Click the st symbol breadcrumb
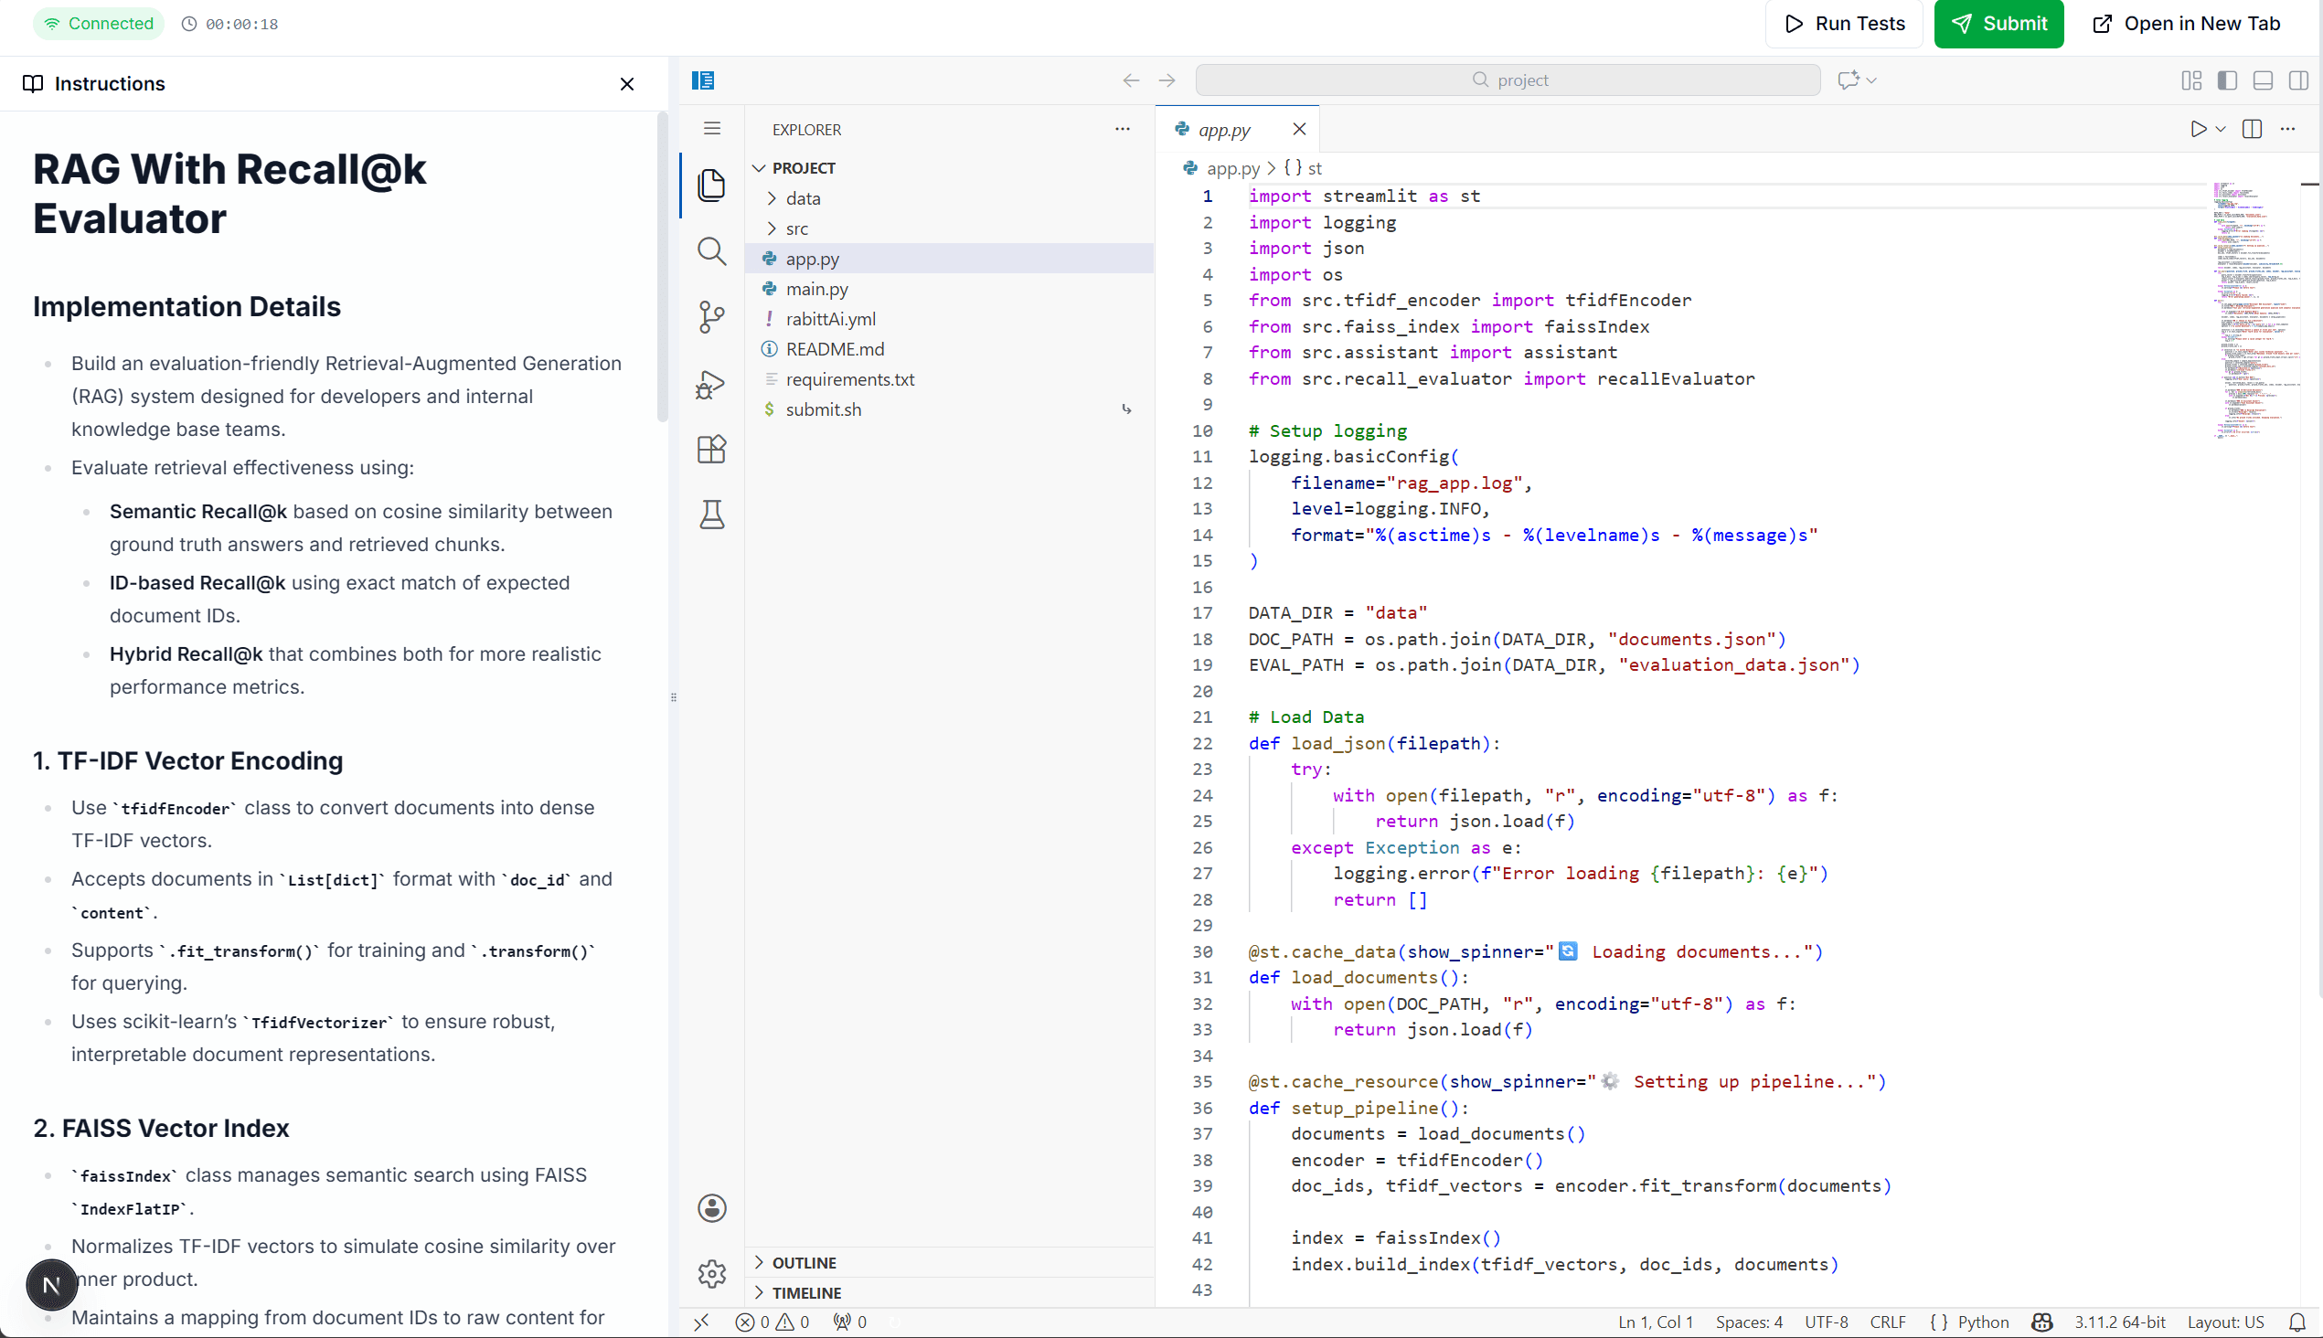Screen dimensions: 2323x1338 tap(1303, 169)
